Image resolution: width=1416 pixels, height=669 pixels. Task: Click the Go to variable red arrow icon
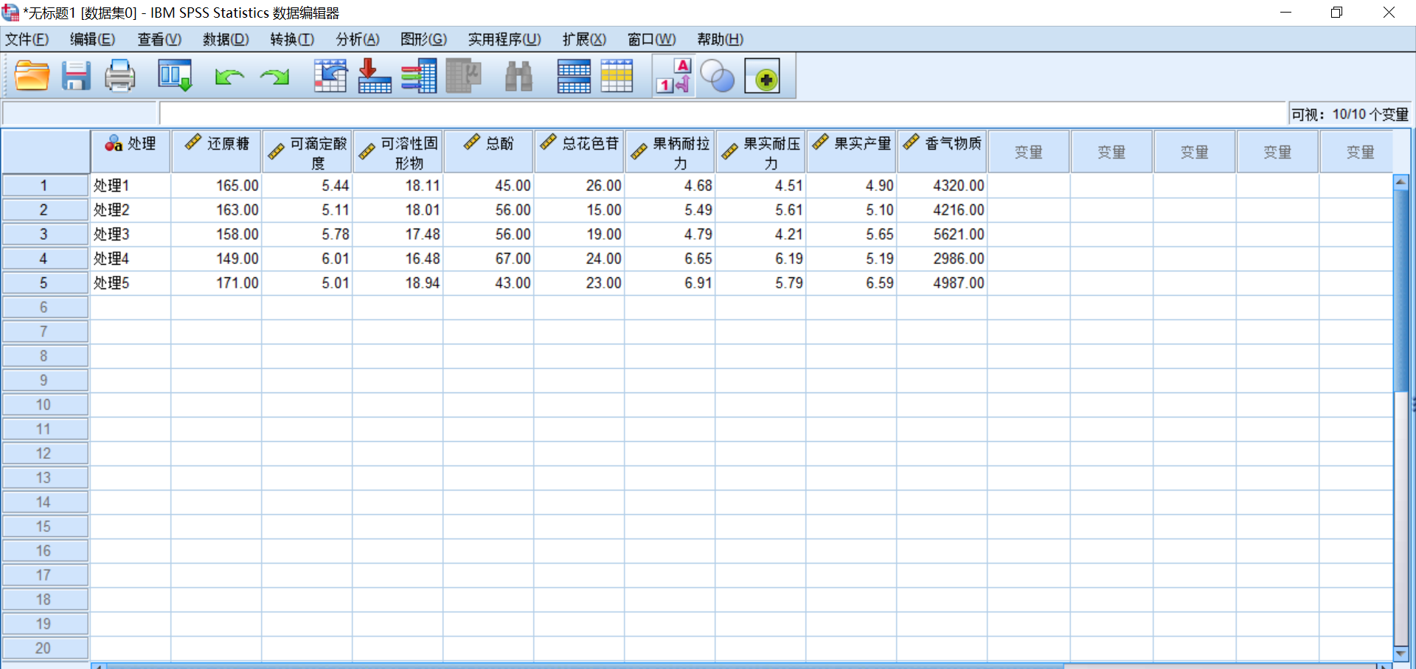[x=374, y=77]
